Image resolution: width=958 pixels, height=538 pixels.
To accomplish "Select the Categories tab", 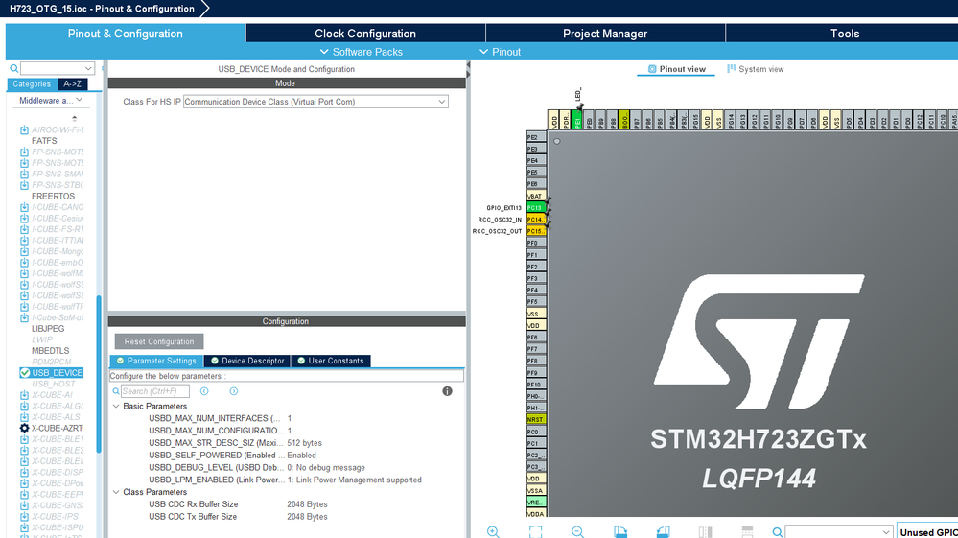I will (x=32, y=84).
